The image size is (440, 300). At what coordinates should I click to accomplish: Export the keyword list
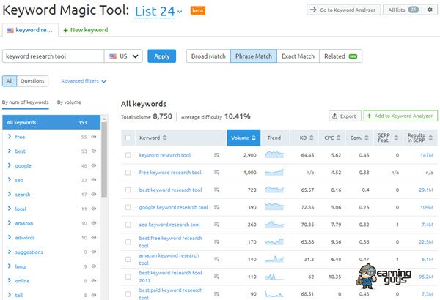(345, 116)
